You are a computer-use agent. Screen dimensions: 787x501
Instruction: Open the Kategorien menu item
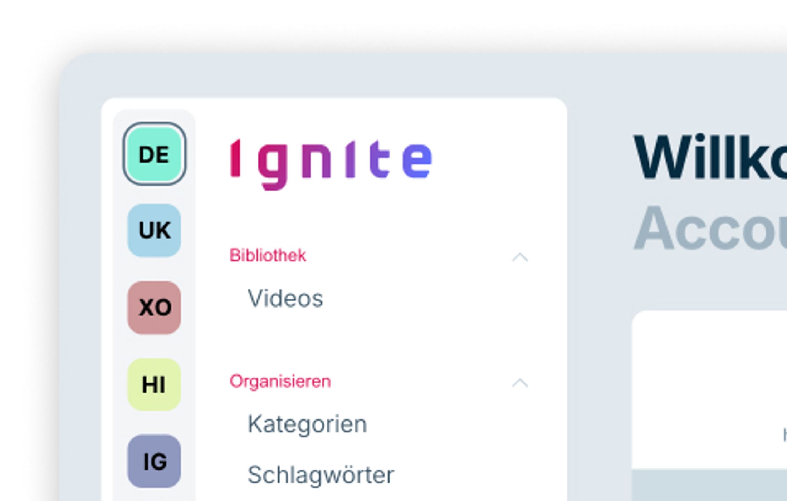(x=307, y=424)
